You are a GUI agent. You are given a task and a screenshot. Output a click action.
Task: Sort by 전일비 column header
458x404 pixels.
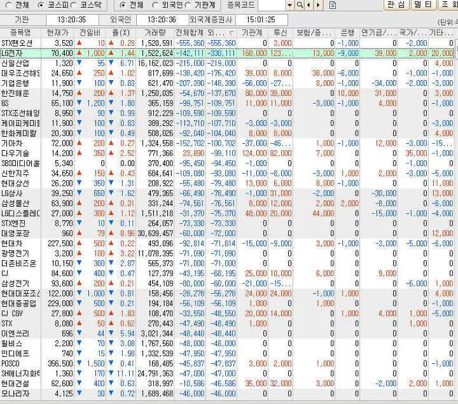[x=90, y=32]
